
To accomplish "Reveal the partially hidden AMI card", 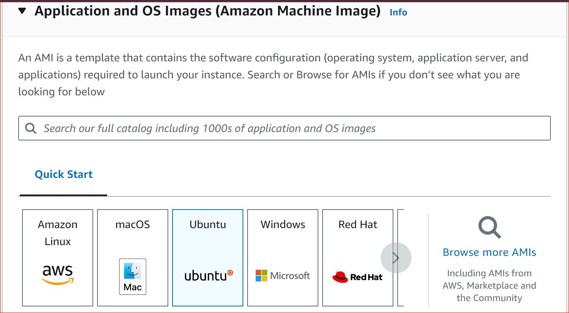I will (x=402, y=257).
